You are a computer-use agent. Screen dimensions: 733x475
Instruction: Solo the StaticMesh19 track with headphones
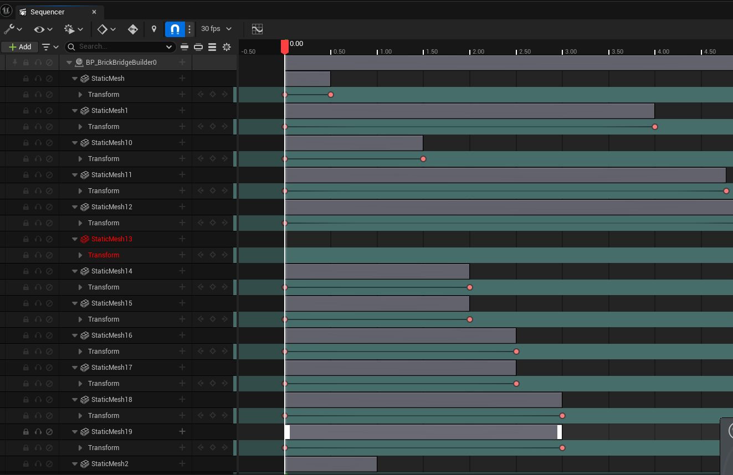[38, 432]
